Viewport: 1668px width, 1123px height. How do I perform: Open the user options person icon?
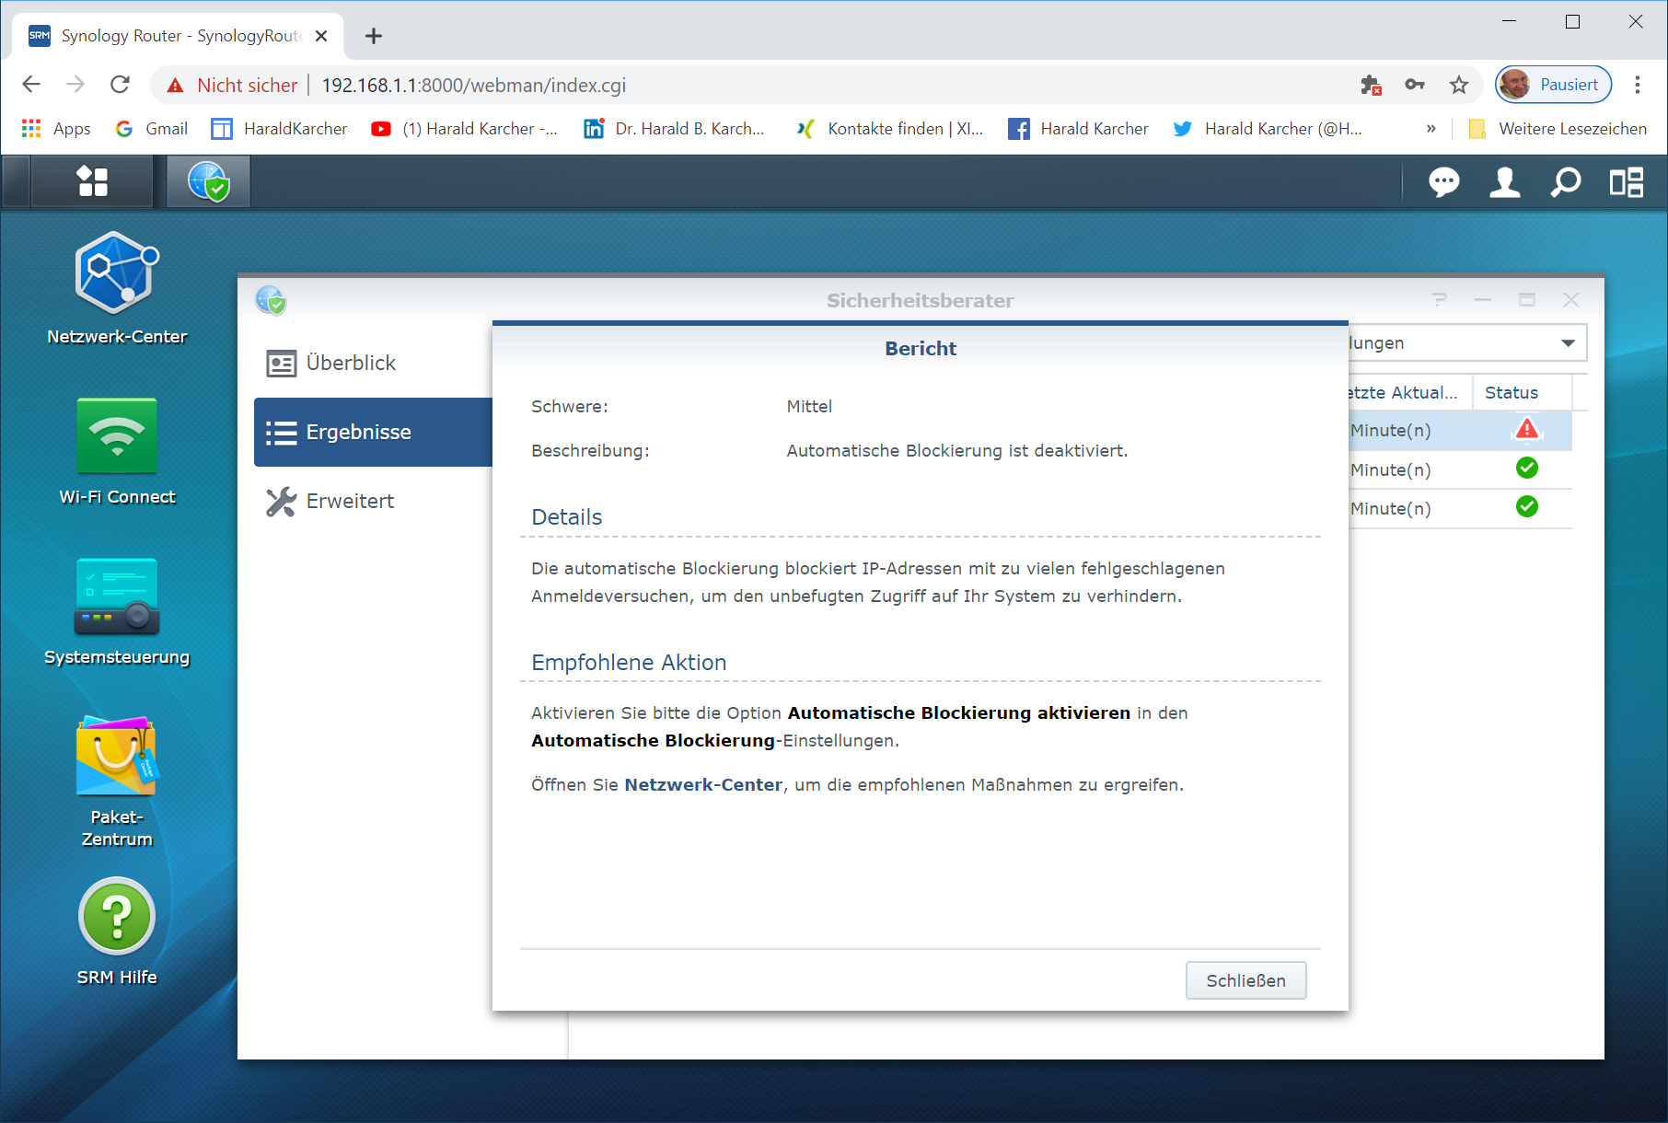[x=1505, y=182]
